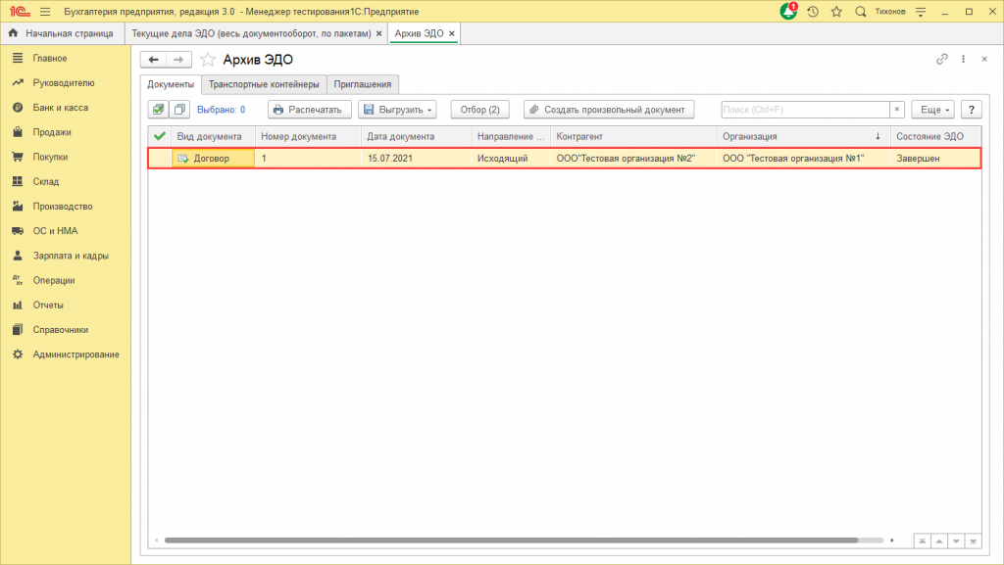Jump to first row arrow button
The height and width of the screenshot is (565, 1004).
tap(922, 541)
